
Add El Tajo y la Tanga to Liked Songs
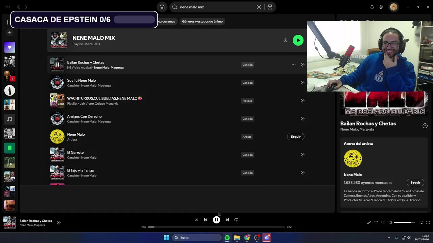click(302, 172)
